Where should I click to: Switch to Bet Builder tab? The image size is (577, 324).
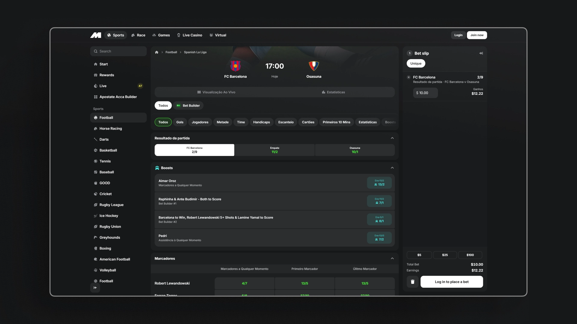tap(188, 106)
